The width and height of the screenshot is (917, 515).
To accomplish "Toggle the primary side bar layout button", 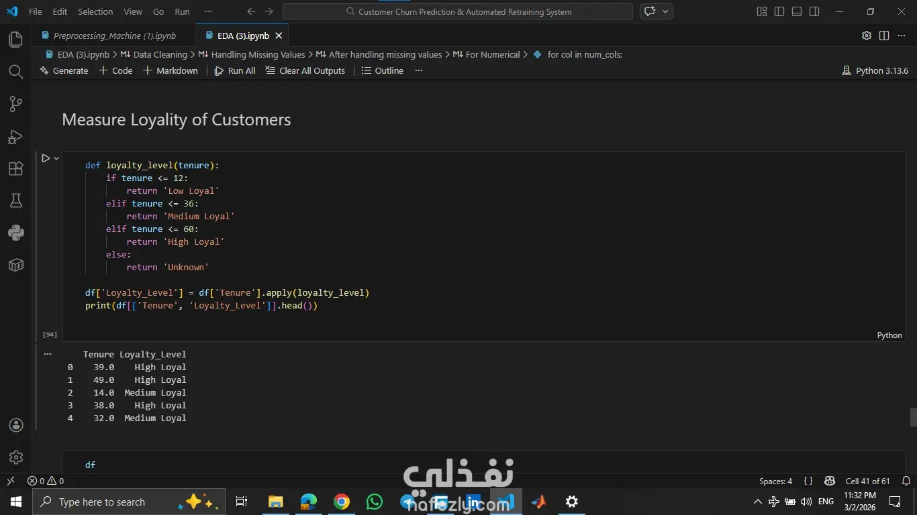I will 779,11.
